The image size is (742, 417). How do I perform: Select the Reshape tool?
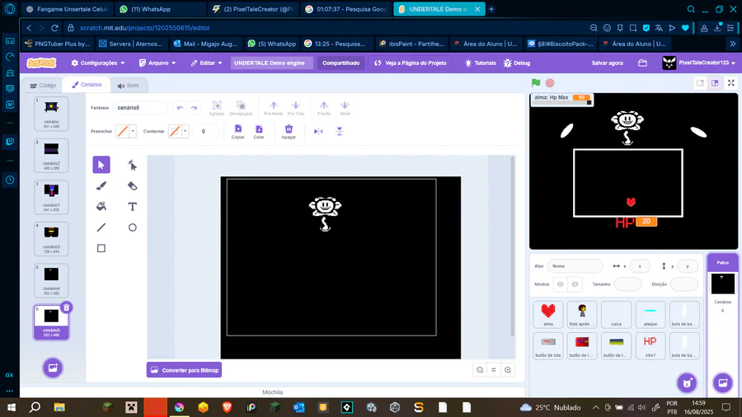132,165
